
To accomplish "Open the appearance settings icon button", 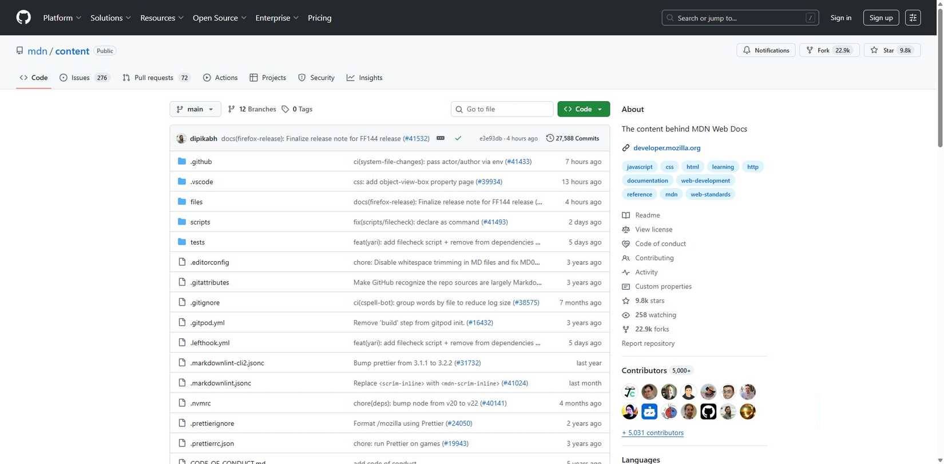I will pyautogui.click(x=913, y=18).
